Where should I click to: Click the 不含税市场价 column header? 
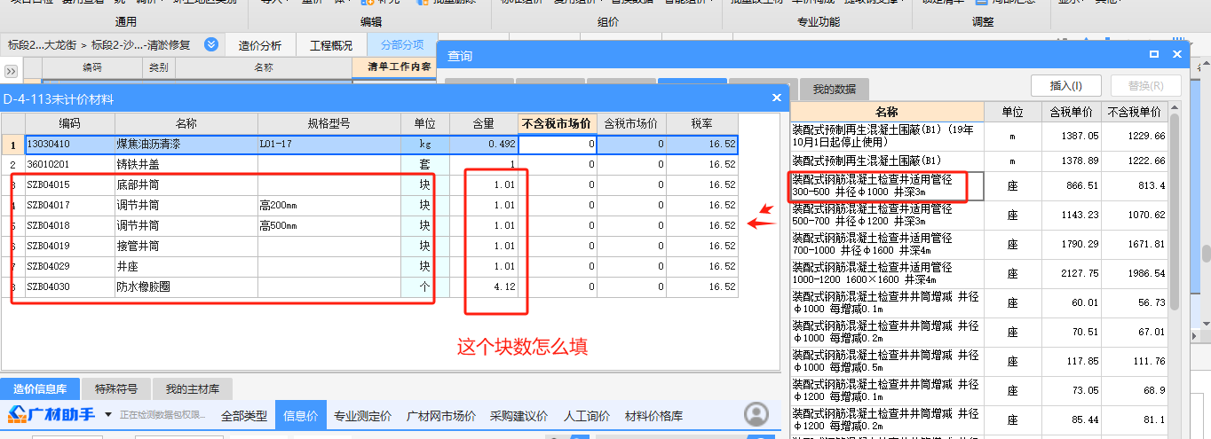[x=557, y=123]
